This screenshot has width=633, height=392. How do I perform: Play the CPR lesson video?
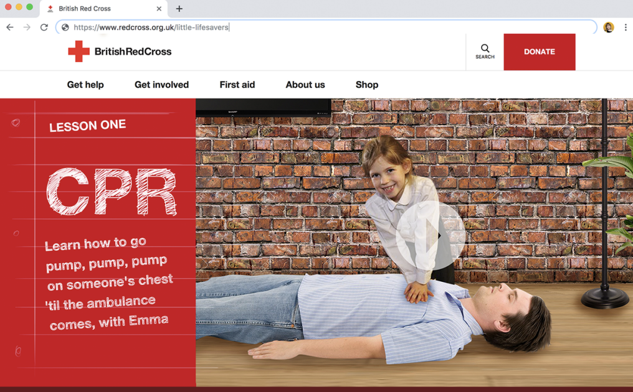431,236
